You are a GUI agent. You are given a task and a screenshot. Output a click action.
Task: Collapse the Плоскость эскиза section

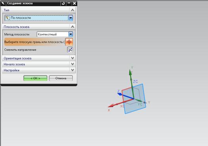(x=73, y=27)
